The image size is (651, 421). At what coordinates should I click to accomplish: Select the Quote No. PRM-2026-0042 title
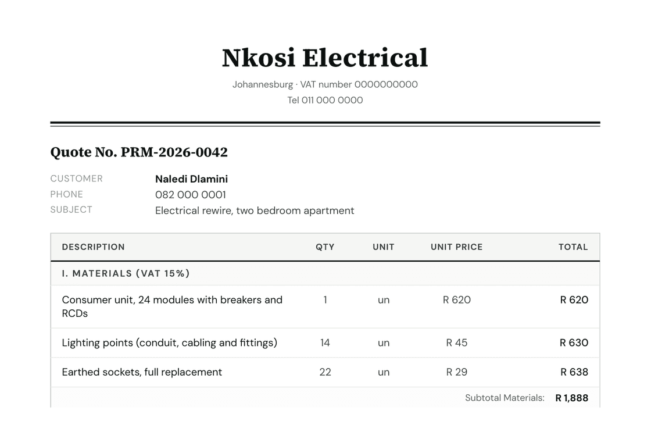[139, 152]
